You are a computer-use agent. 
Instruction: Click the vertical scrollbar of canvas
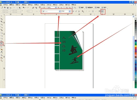tap(133, 58)
